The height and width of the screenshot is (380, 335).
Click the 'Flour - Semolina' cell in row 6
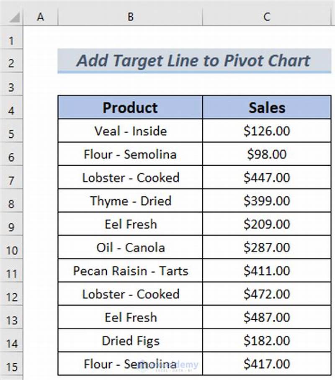pos(131,154)
